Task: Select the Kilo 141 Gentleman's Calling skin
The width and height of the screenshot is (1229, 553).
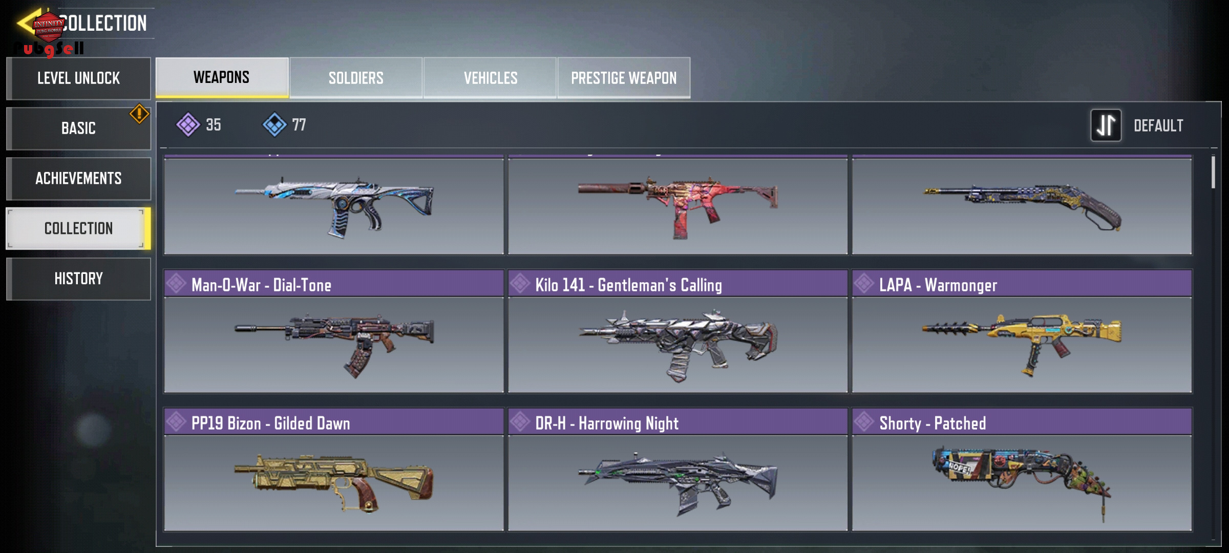Action: (x=677, y=331)
